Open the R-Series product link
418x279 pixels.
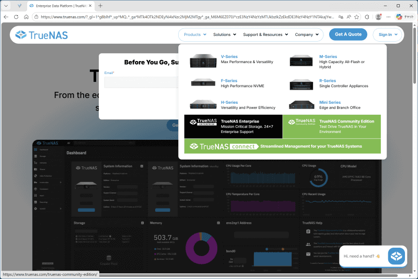(x=328, y=81)
